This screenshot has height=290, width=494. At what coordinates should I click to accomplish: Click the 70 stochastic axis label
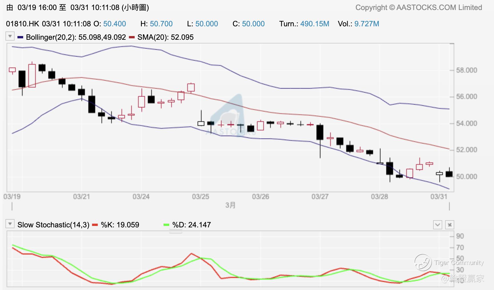pos(460,248)
